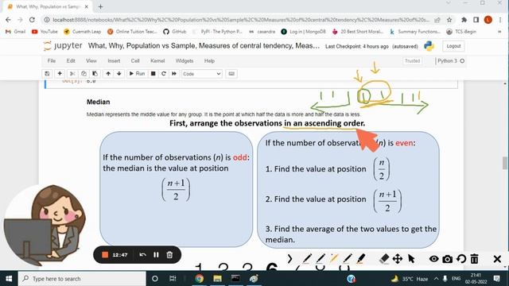Go back in the Chrome browser
This screenshot has height=286, width=509.
click(9, 20)
